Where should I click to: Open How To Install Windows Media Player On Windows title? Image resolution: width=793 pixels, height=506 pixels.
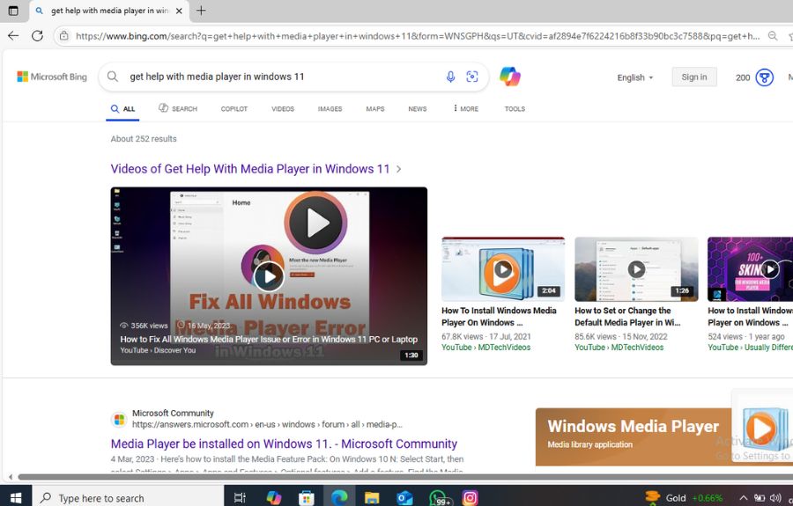point(499,317)
